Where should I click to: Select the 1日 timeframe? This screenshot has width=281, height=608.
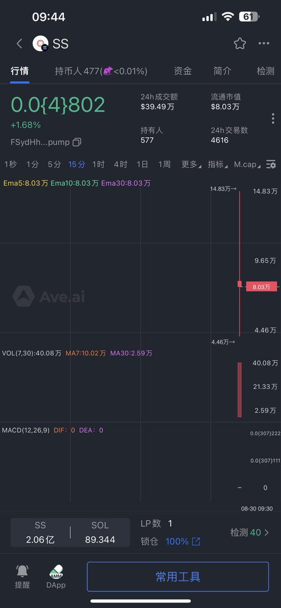pyautogui.click(x=142, y=164)
